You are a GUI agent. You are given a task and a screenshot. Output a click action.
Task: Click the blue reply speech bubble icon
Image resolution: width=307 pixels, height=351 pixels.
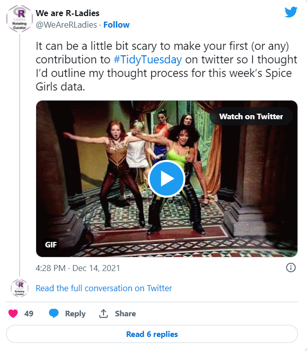pyautogui.click(x=54, y=313)
